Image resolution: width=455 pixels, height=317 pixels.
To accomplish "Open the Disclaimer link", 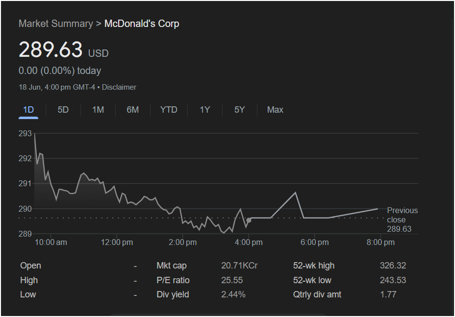I will pyautogui.click(x=119, y=87).
